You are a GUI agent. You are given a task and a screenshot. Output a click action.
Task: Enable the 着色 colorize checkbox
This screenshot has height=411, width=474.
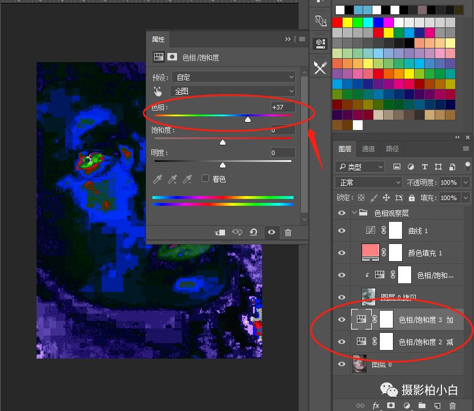(206, 178)
